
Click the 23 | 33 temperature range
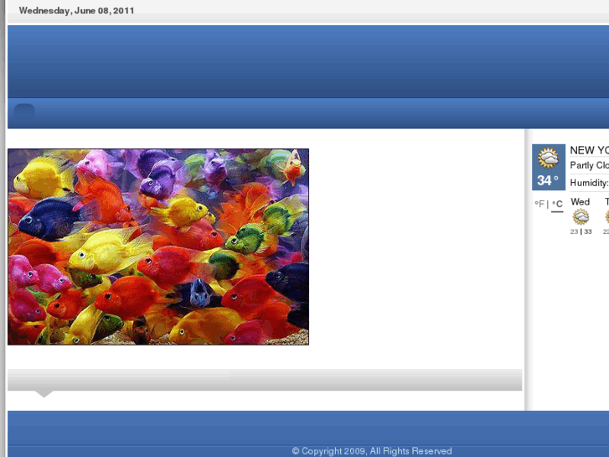pyautogui.click(x=581, y=231)
